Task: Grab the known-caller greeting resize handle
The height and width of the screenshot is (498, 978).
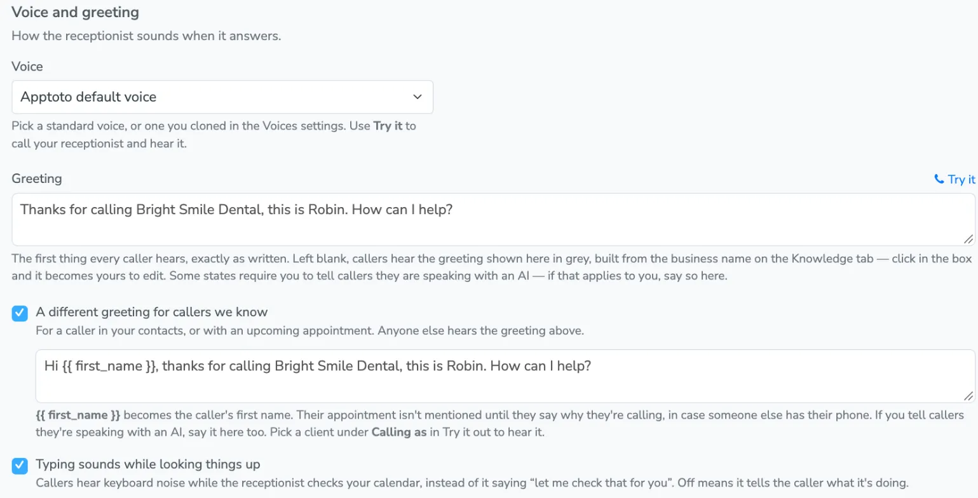Action: (x=968, y=396)
